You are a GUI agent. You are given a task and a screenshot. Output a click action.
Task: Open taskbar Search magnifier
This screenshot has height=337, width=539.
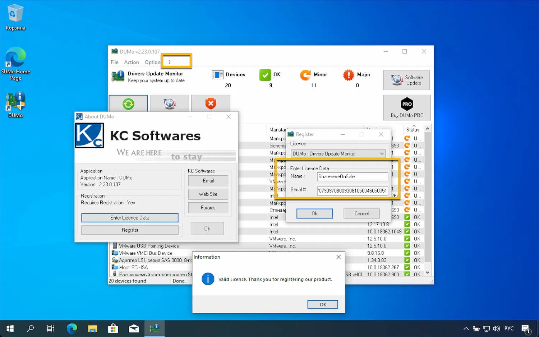(x=31, y=328)
